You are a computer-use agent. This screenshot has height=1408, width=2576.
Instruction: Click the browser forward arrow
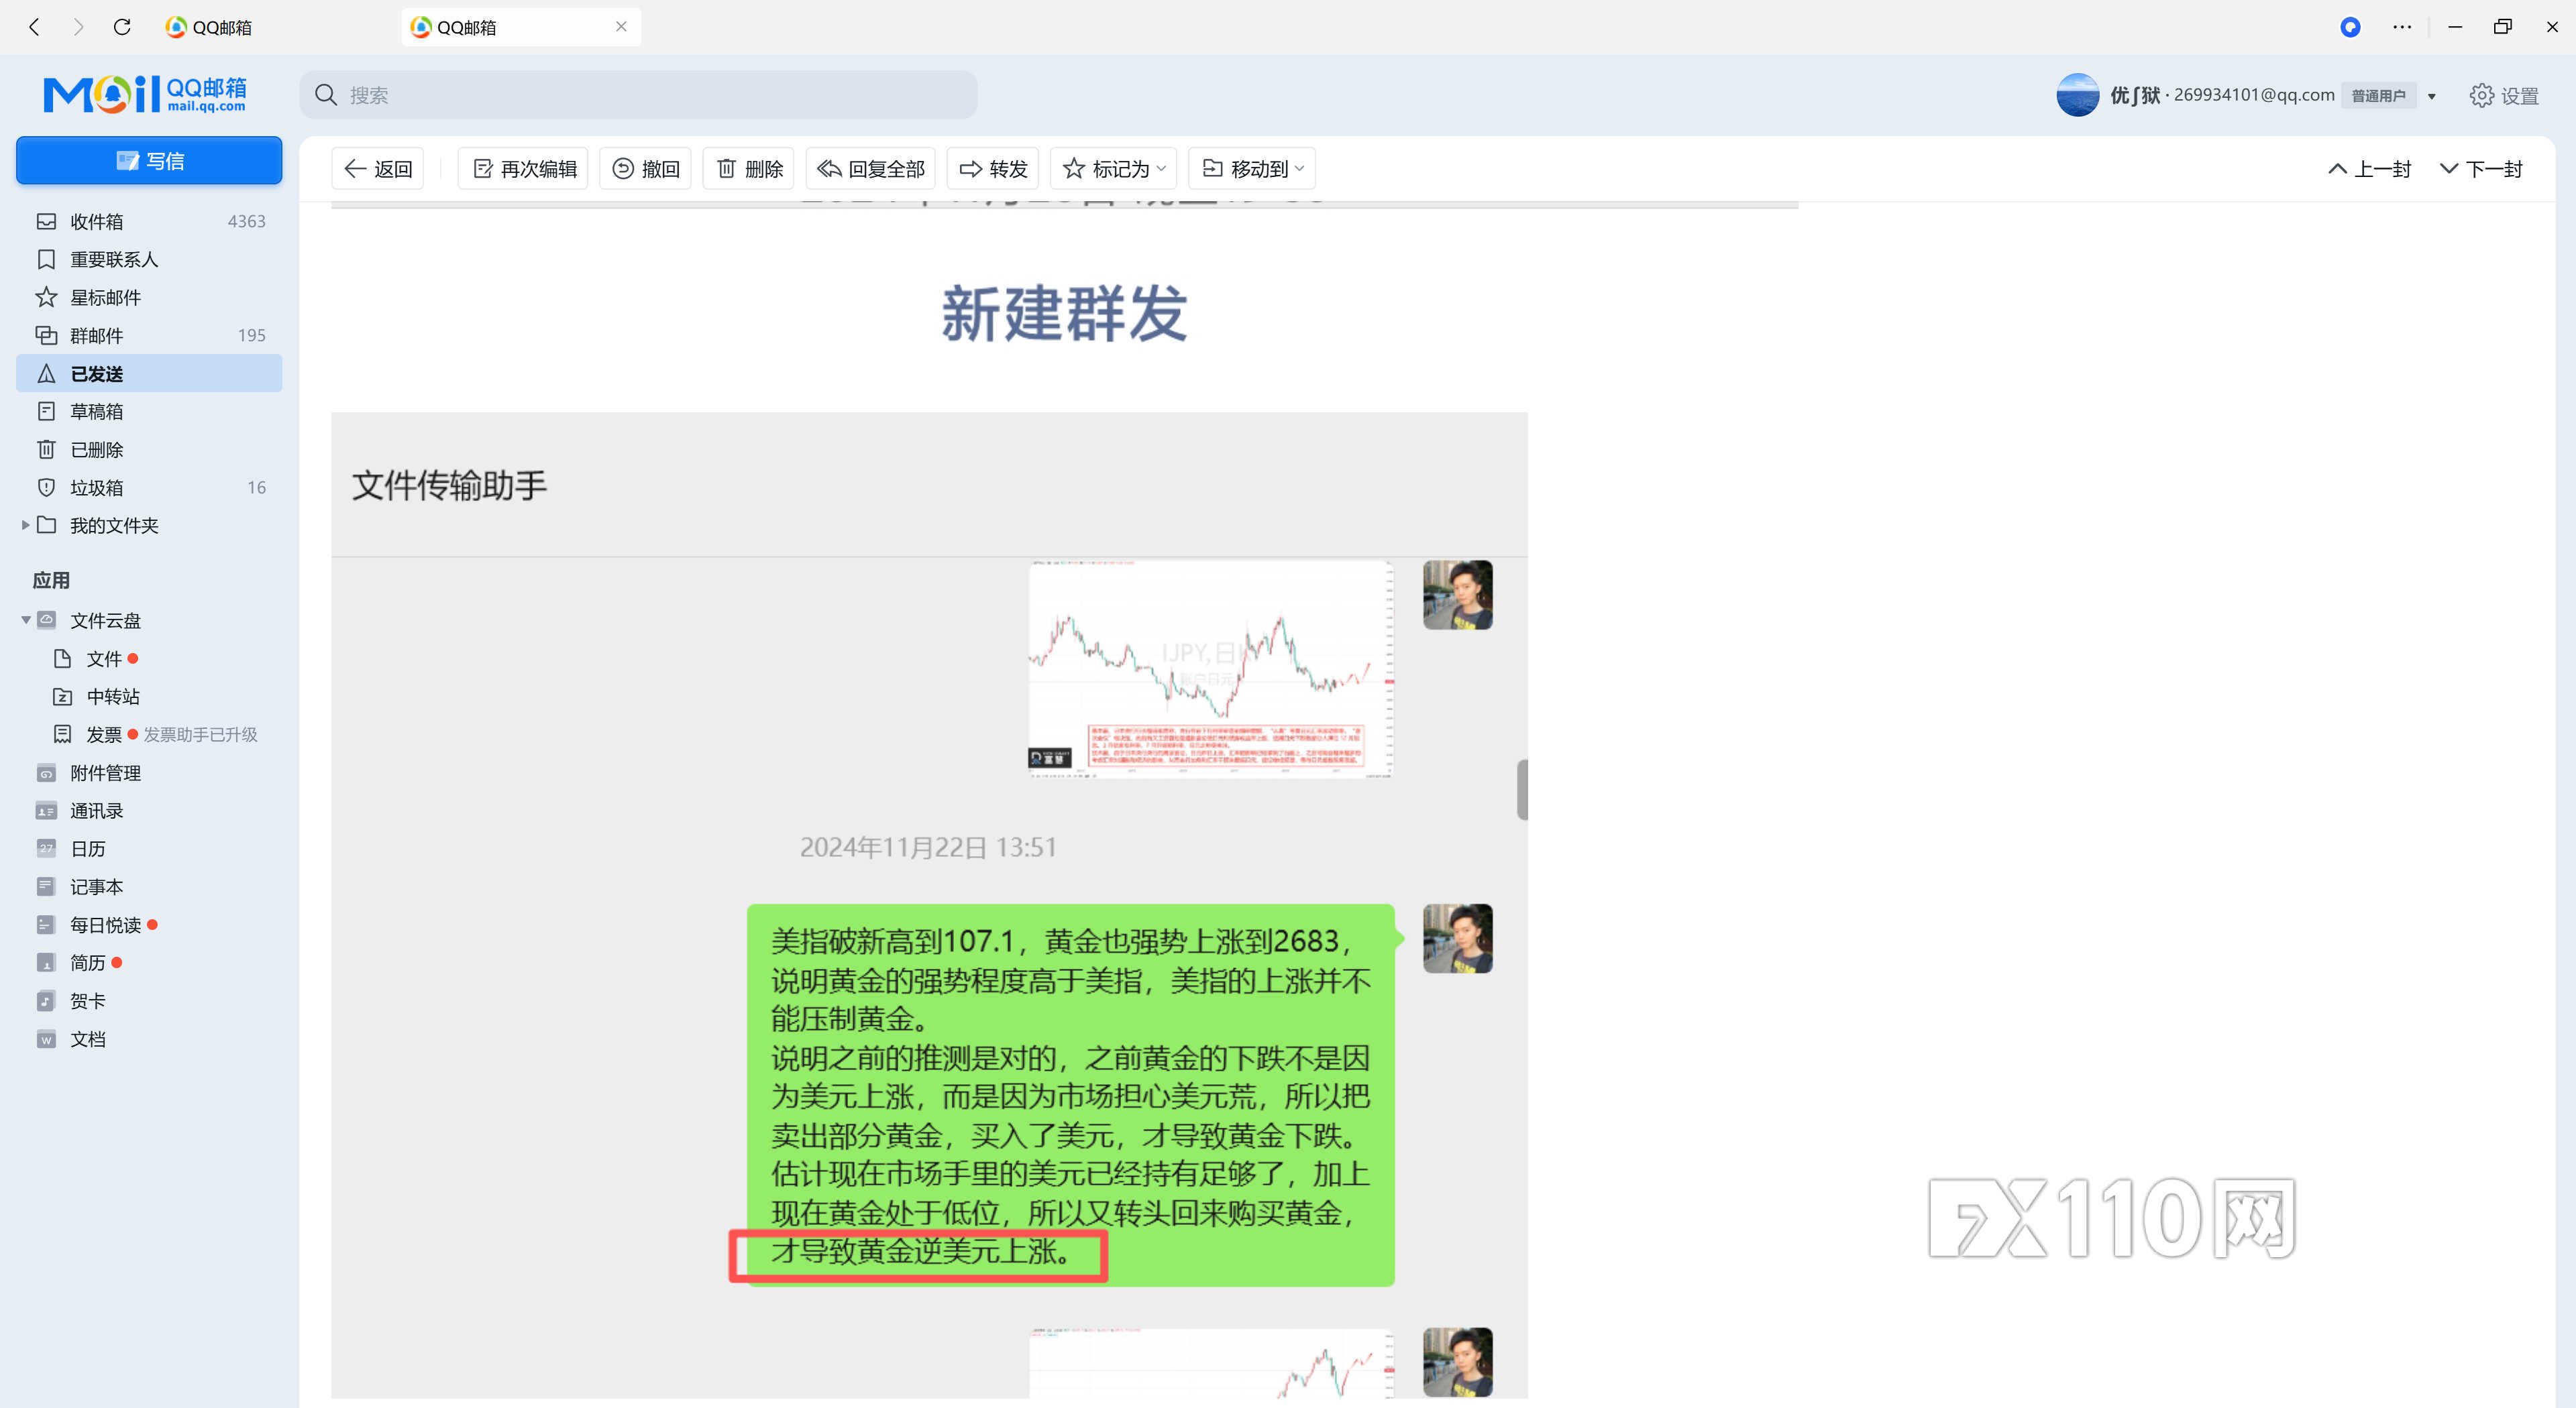point(78,27)
